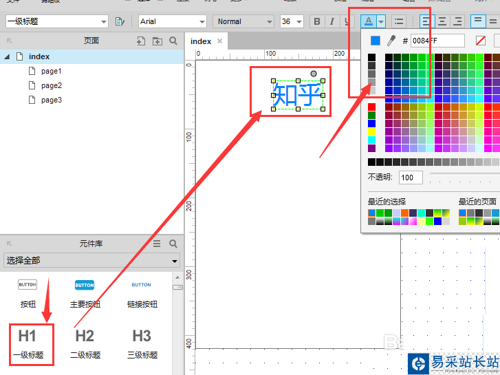Image resolution: width=500 pixels, height=375 pixels.
Task: Search pages in the 页面 panel
Action: coord(173,41)
